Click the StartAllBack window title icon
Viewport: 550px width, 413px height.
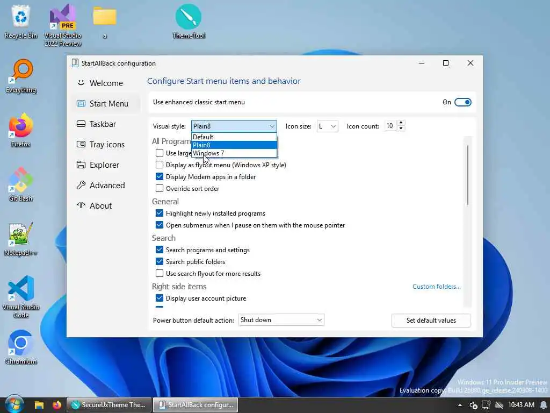(75, 63)
